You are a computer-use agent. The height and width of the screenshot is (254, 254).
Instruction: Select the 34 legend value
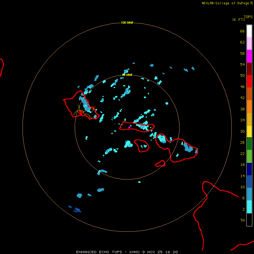click(x=242, y=120)
